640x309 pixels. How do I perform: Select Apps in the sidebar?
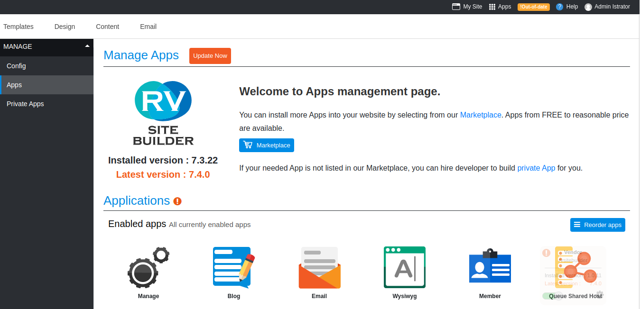[47, 85]
